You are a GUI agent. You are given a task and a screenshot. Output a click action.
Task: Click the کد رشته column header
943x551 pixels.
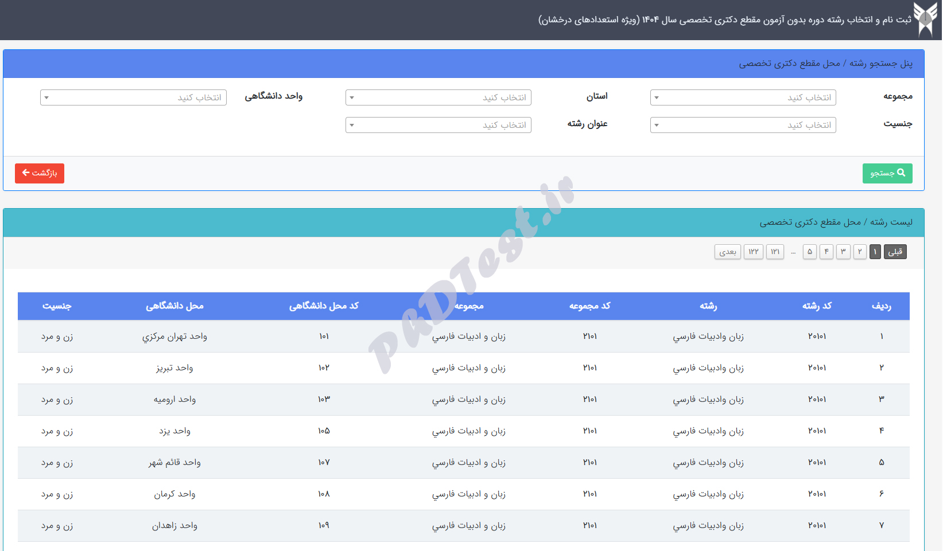pos(816,306)
